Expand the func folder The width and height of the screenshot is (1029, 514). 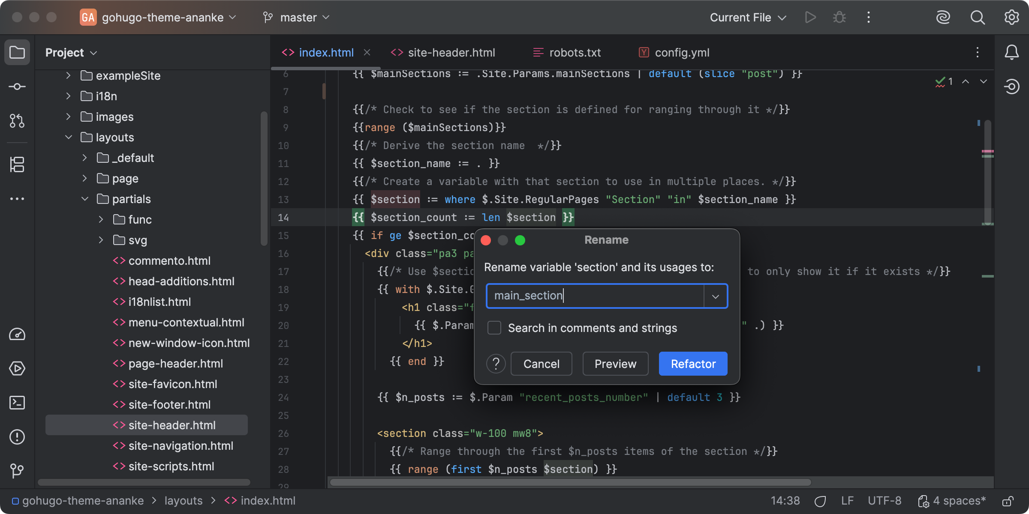[x=101, y=220]
